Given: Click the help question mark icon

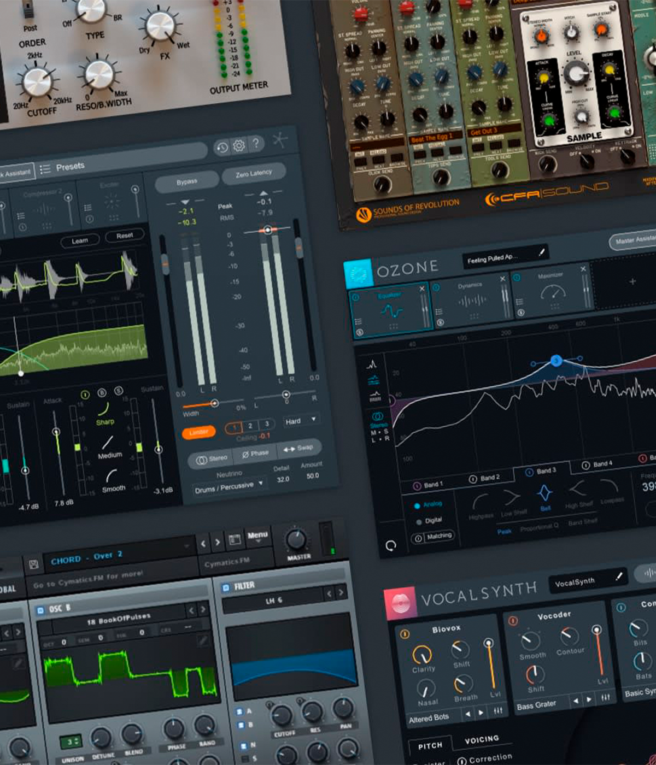Looking at the screenshot, I should click(x=256, y=143).
